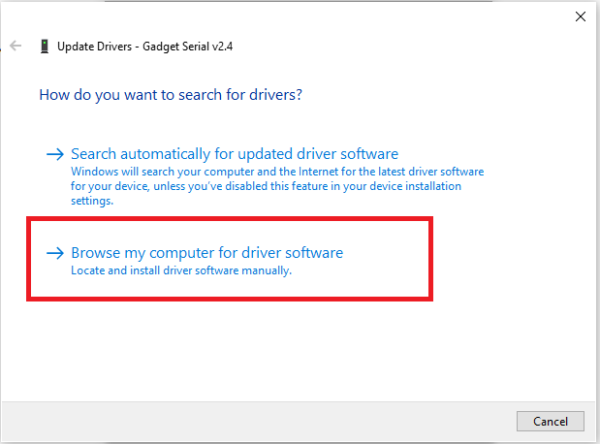Viewport: 600px width, 444px height.
Task: Choose Search automatically for updated driver software
Action: click(235, 154)
